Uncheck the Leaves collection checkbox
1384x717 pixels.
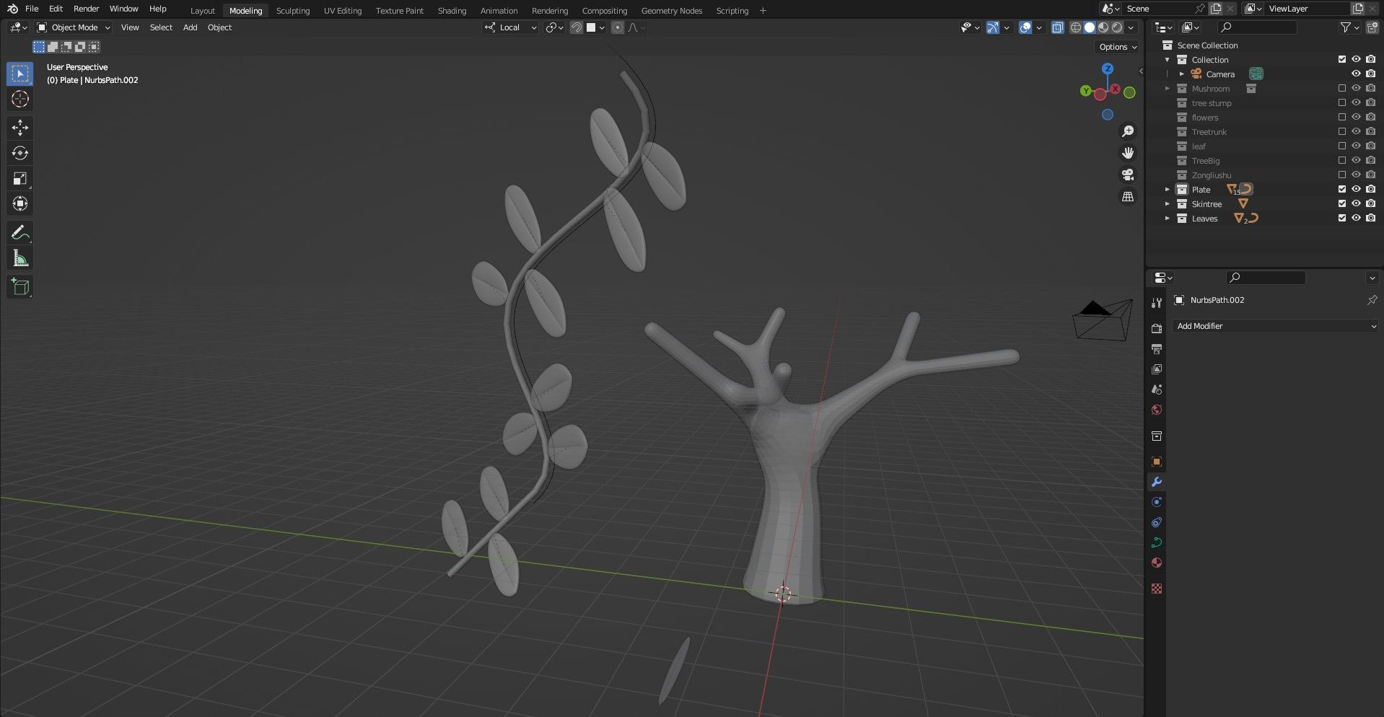(1341, 219)
